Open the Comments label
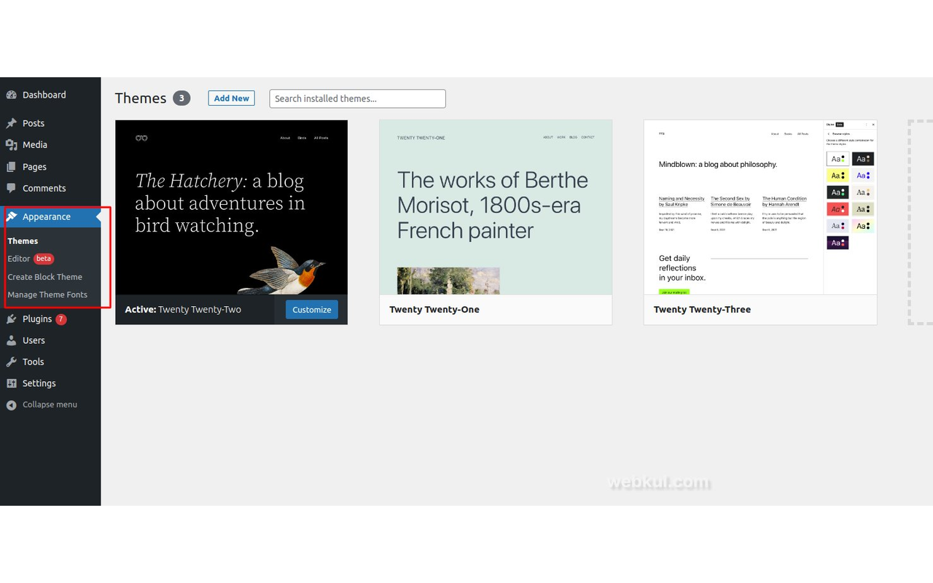Viewport: 933px width, 583px height. (44, 188)
